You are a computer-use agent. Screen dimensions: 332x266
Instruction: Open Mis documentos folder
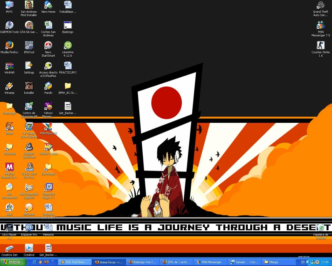click(9, 191)
